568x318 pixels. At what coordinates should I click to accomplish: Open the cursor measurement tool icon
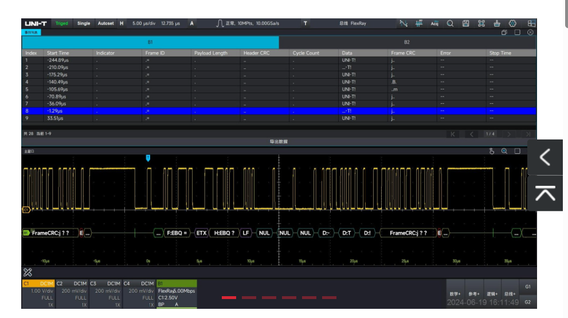[403, 23]
